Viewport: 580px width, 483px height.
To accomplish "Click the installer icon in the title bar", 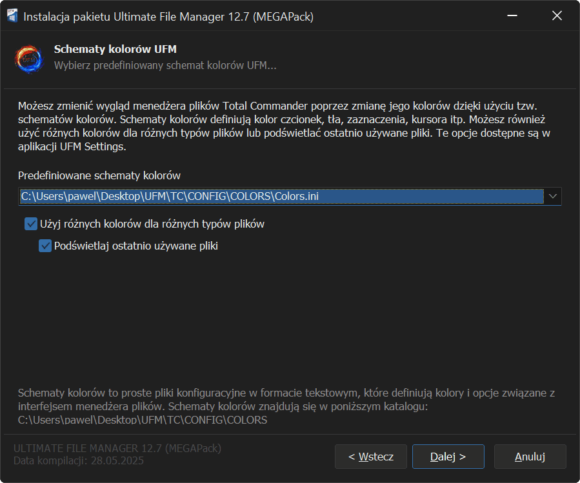I will 13,17.
